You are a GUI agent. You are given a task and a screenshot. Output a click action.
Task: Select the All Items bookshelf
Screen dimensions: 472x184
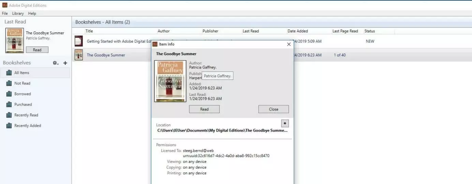(35, 73)
